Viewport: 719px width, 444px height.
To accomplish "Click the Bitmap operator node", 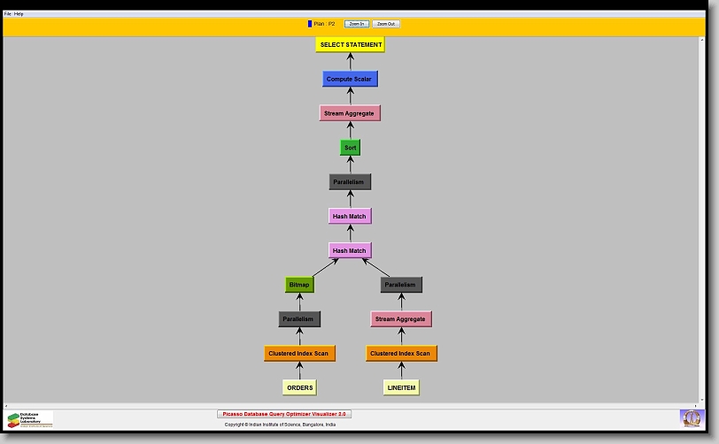I will point(299,285).
